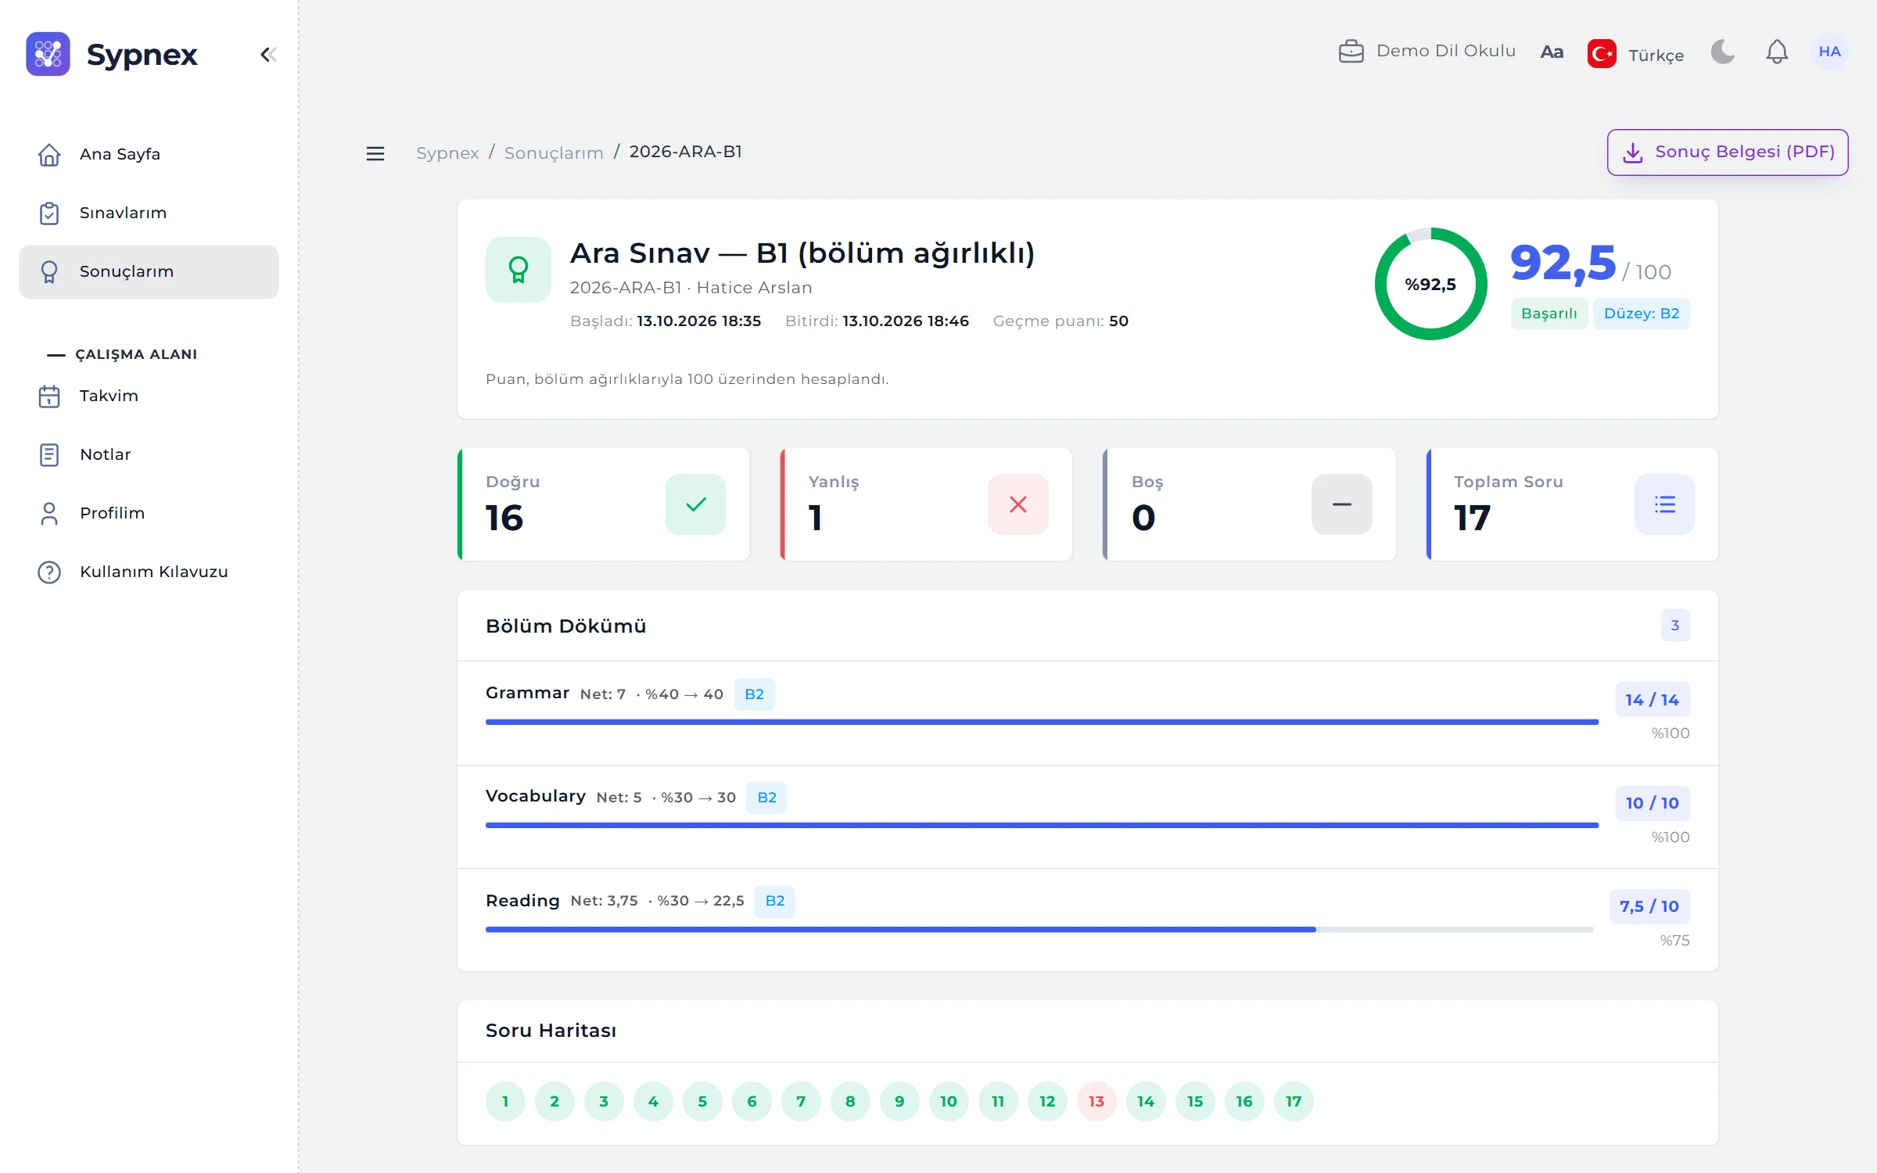Click the green checkmark icon in Doğru card
This screenshot has width=1877, height=1173.
click(x=695, y=504)
